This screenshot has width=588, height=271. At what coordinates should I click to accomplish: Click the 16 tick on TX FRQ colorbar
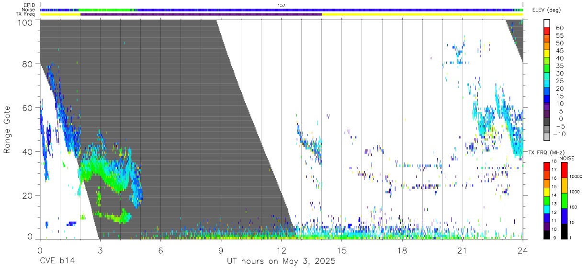[554, 178]
